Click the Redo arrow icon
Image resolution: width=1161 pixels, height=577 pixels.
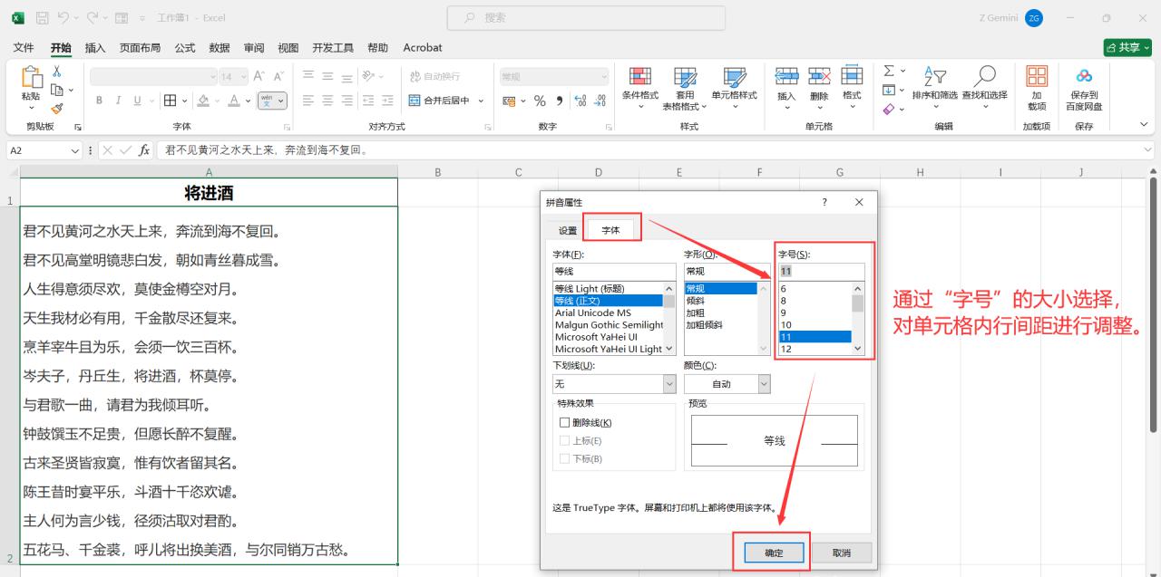coord(93,18)
